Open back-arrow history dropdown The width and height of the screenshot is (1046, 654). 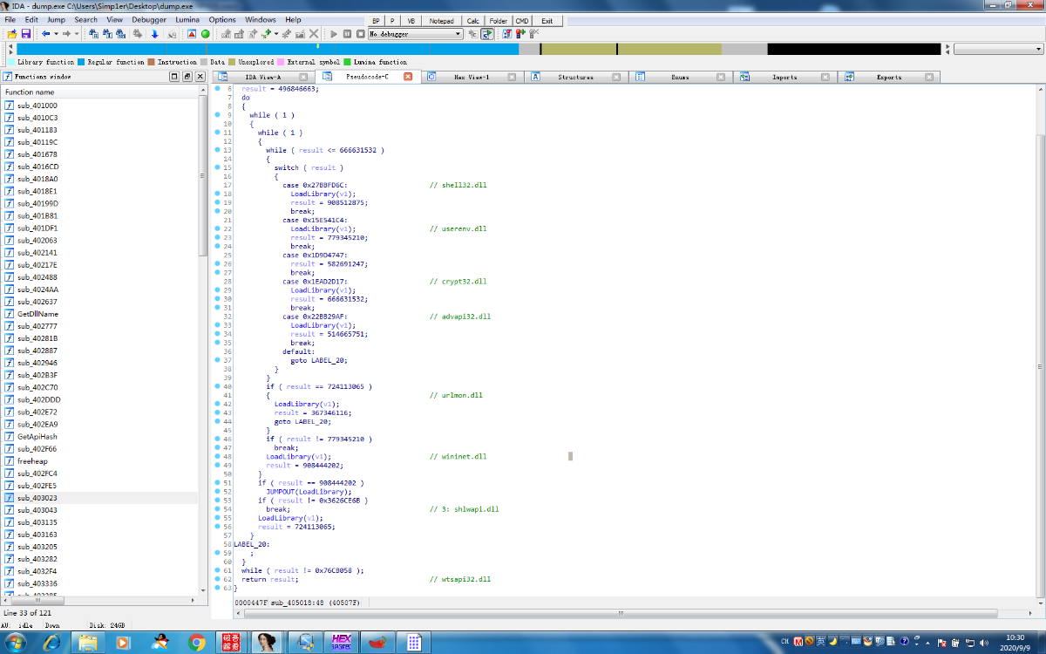pos(55,34)
